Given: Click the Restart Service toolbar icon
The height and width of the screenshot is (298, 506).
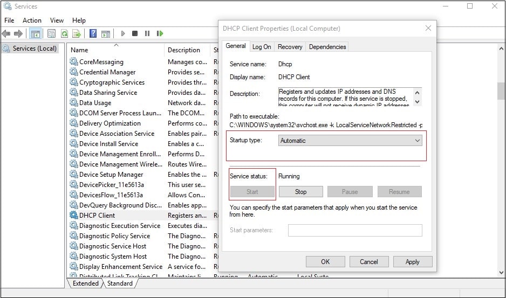Looking at the screenshot, I should tap(160, 33).
